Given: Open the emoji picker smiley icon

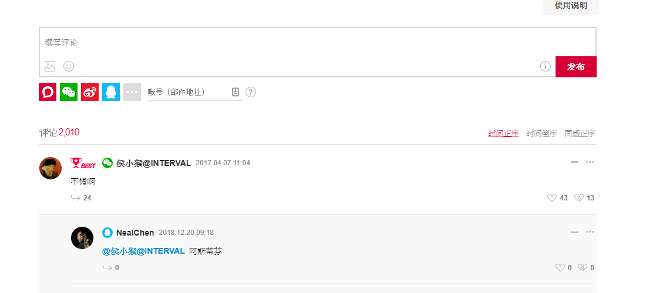Looking at the screenshot, I should coord(69,66).
